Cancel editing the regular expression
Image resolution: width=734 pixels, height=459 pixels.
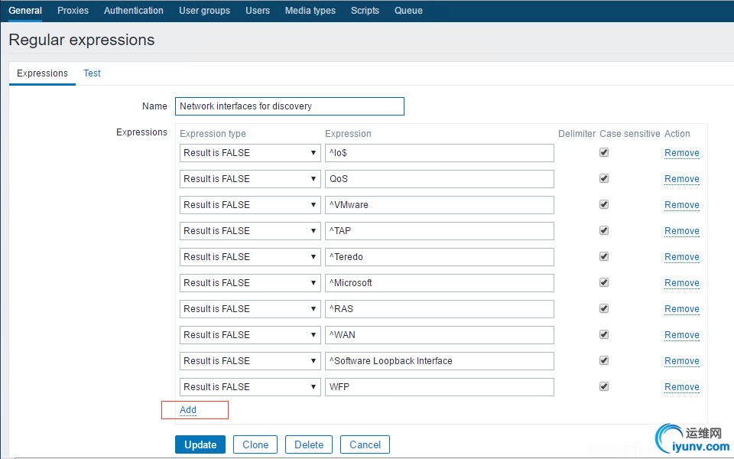point(365,444)
